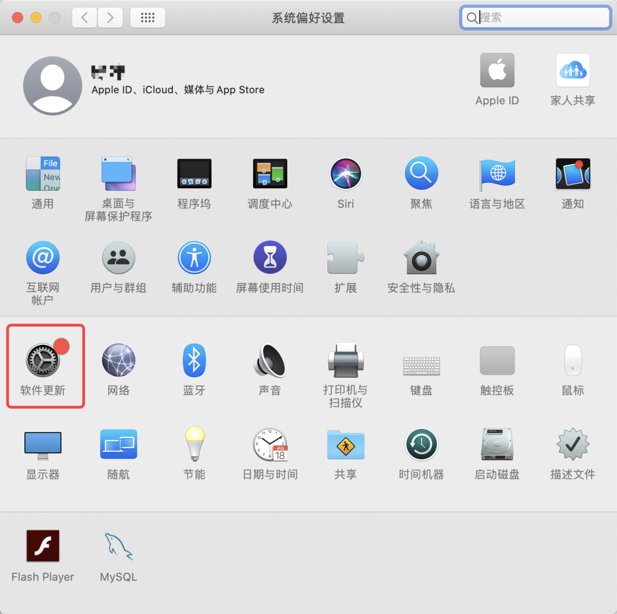The height and width of the screenshot is (614, 617).
Task: Click the user profile avatar picture
Action: point(53,86)
